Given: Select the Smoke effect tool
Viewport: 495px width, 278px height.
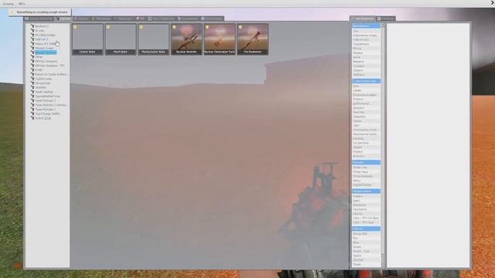Looking at the screenshot, I should pyautogui.click(x=366, y=247).
